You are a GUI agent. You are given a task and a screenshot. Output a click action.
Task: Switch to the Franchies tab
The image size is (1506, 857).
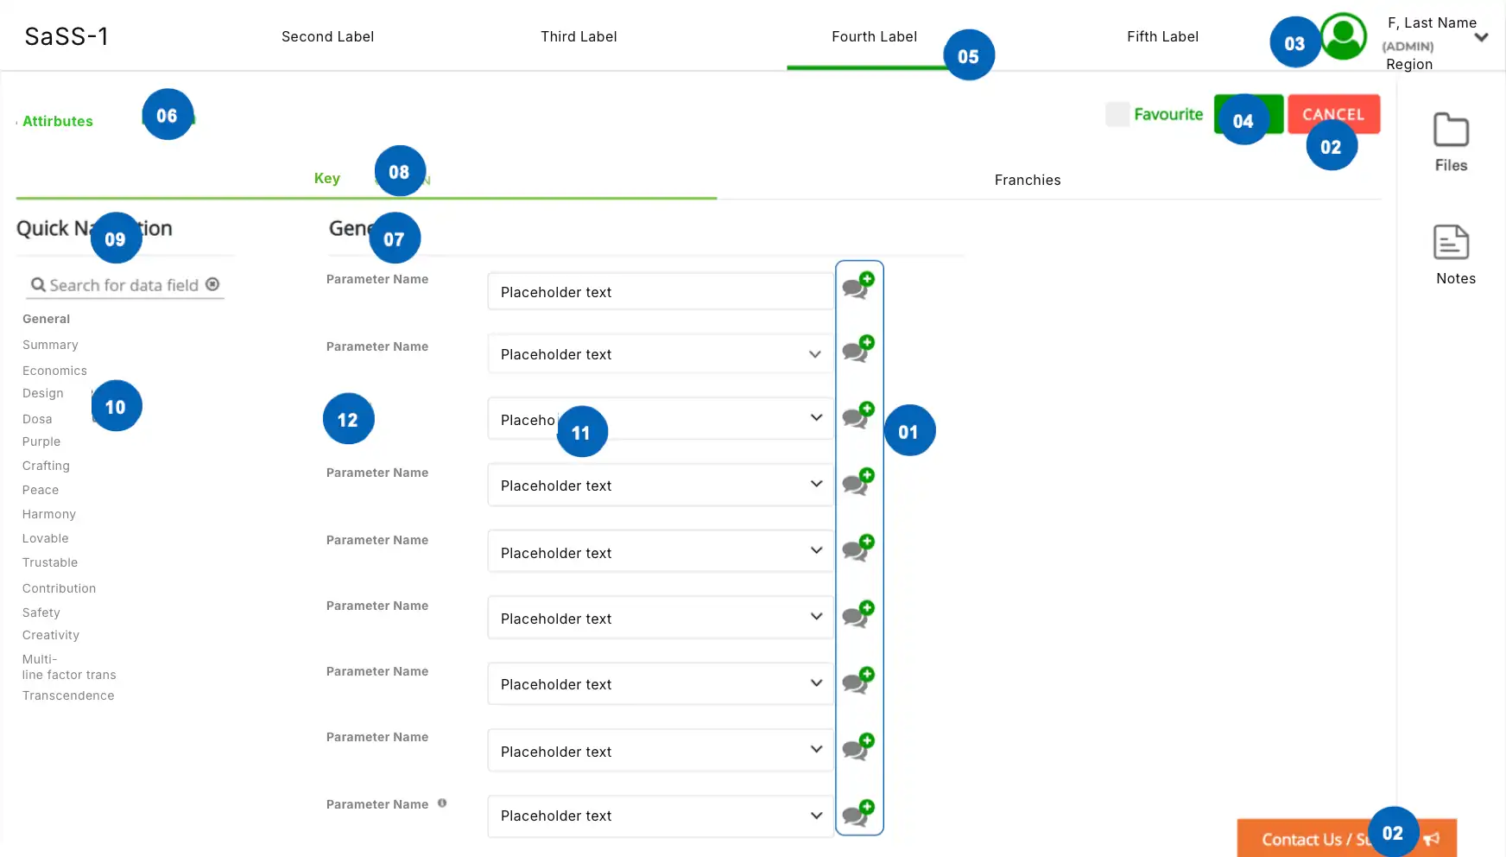(x=1027, y=180)
